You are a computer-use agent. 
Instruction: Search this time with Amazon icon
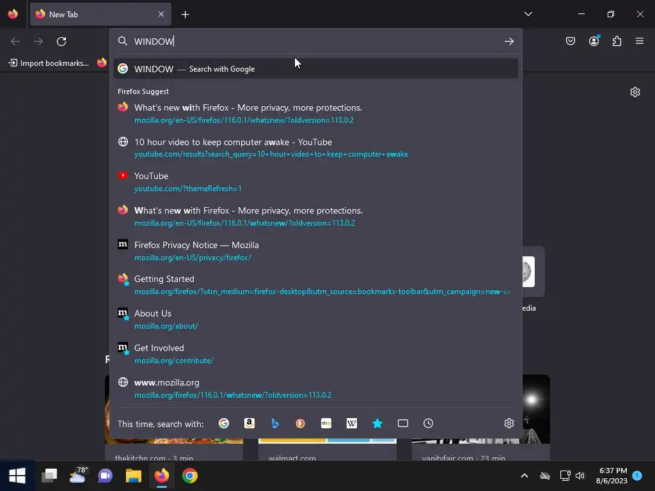coord(249,423)
